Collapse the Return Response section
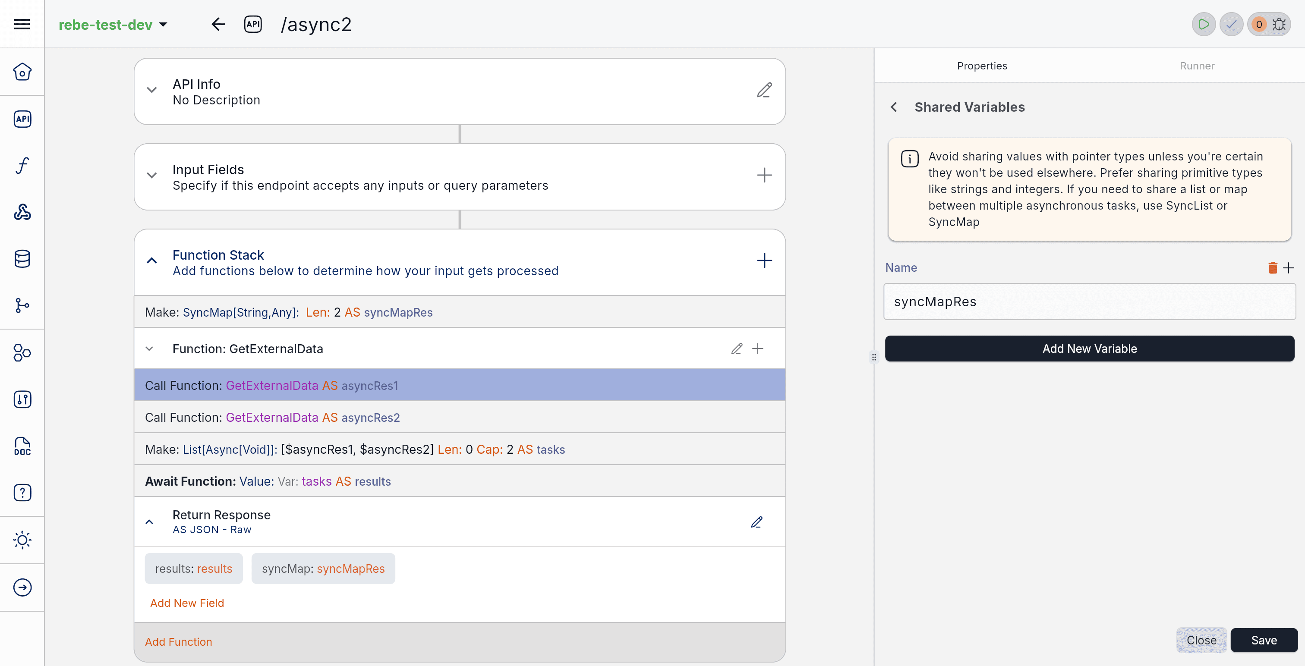 coord(149,522)
